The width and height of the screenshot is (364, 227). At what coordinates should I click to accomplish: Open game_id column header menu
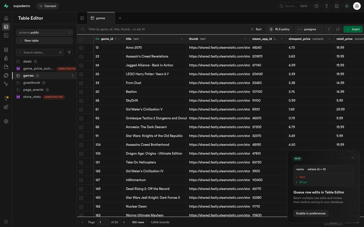point(119,39)
